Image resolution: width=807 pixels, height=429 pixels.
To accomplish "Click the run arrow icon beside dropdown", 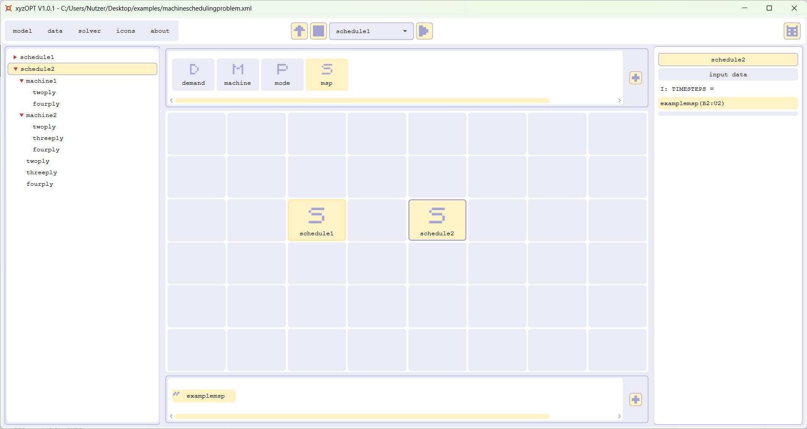I will (x=424, y=31).
